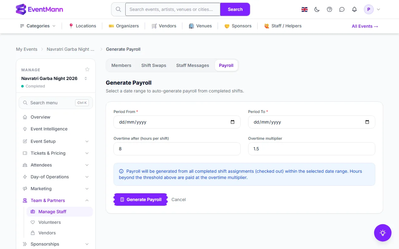Open Overview in the sidebar
Viewport: 399px width, 249px height.
(x=56, y=117)
